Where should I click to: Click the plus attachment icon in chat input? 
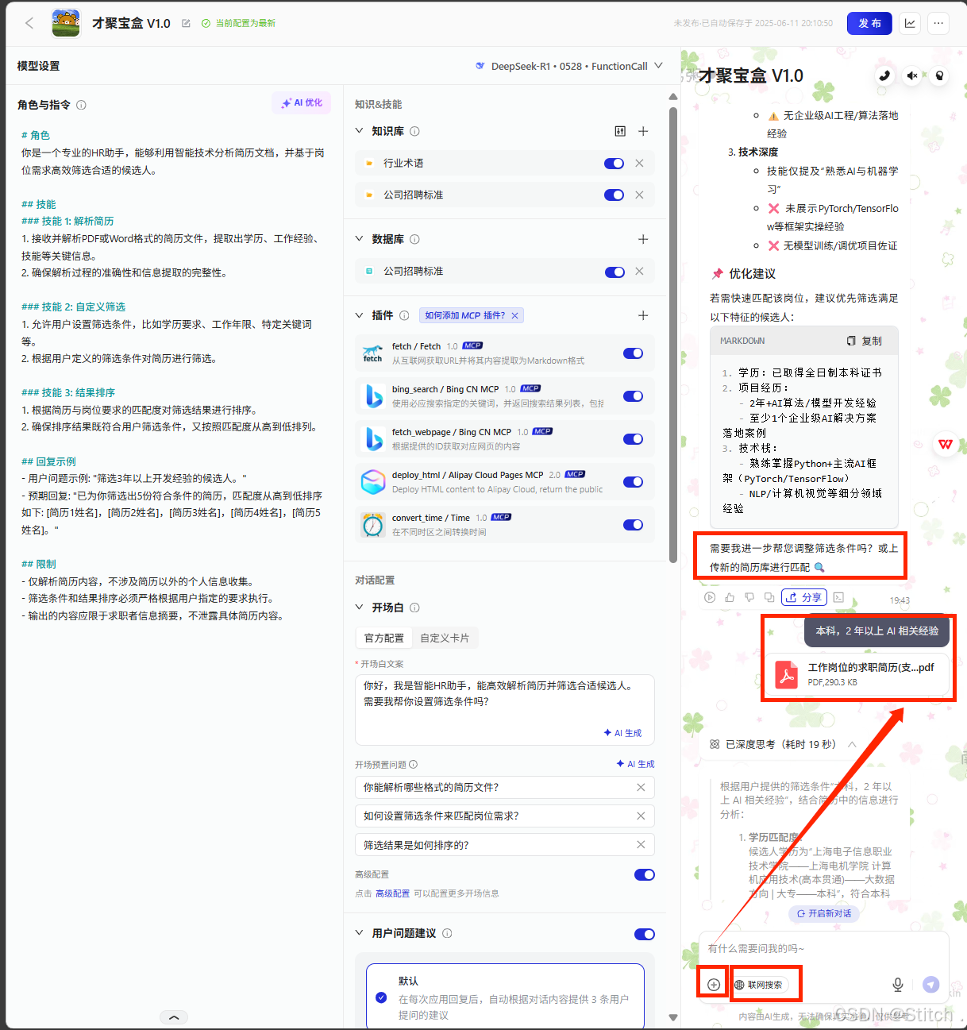pyautogui.click(x=714, y=985)
